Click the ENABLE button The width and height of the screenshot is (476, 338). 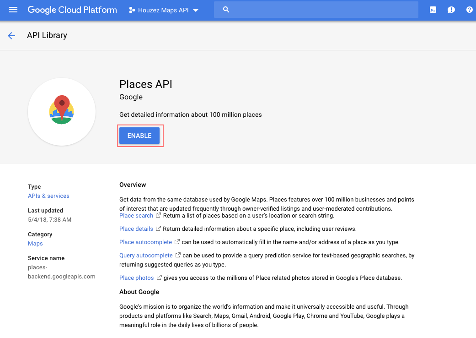tap(139, 136)
